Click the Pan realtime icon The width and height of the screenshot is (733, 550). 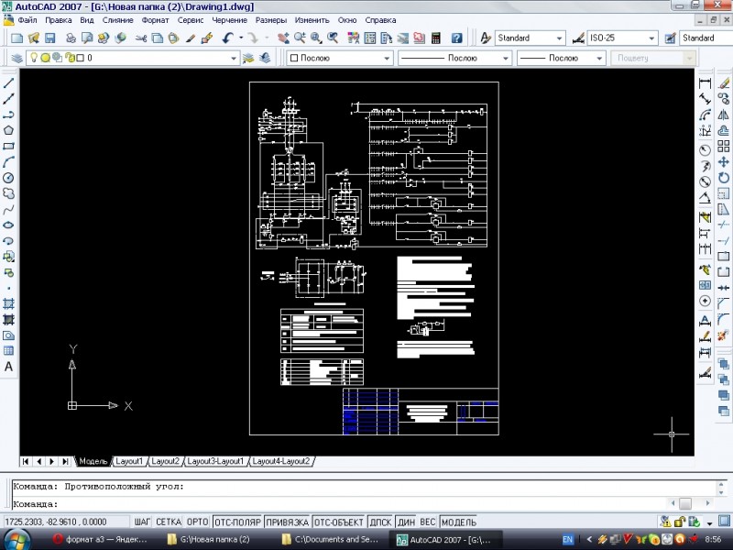click(x=283, y=38)
